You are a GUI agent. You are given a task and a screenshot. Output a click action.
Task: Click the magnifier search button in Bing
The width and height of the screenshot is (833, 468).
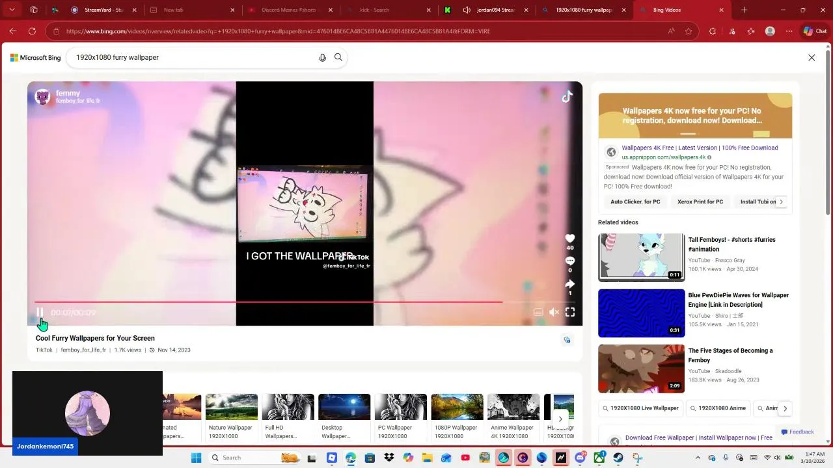tap(338, 57)
